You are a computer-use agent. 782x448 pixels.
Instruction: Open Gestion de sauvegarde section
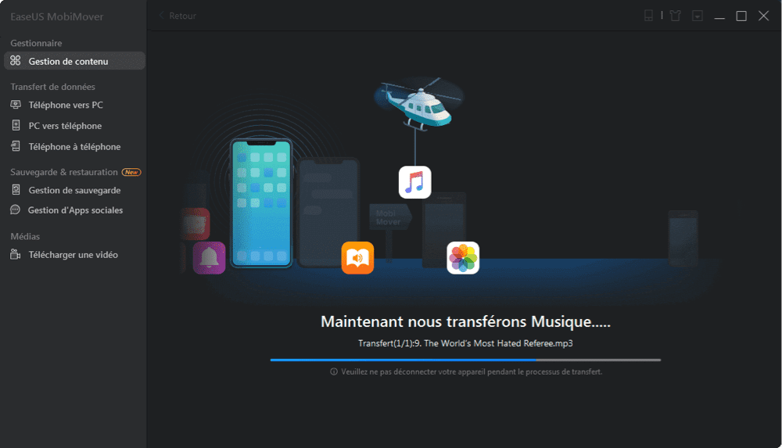(74, 190)
